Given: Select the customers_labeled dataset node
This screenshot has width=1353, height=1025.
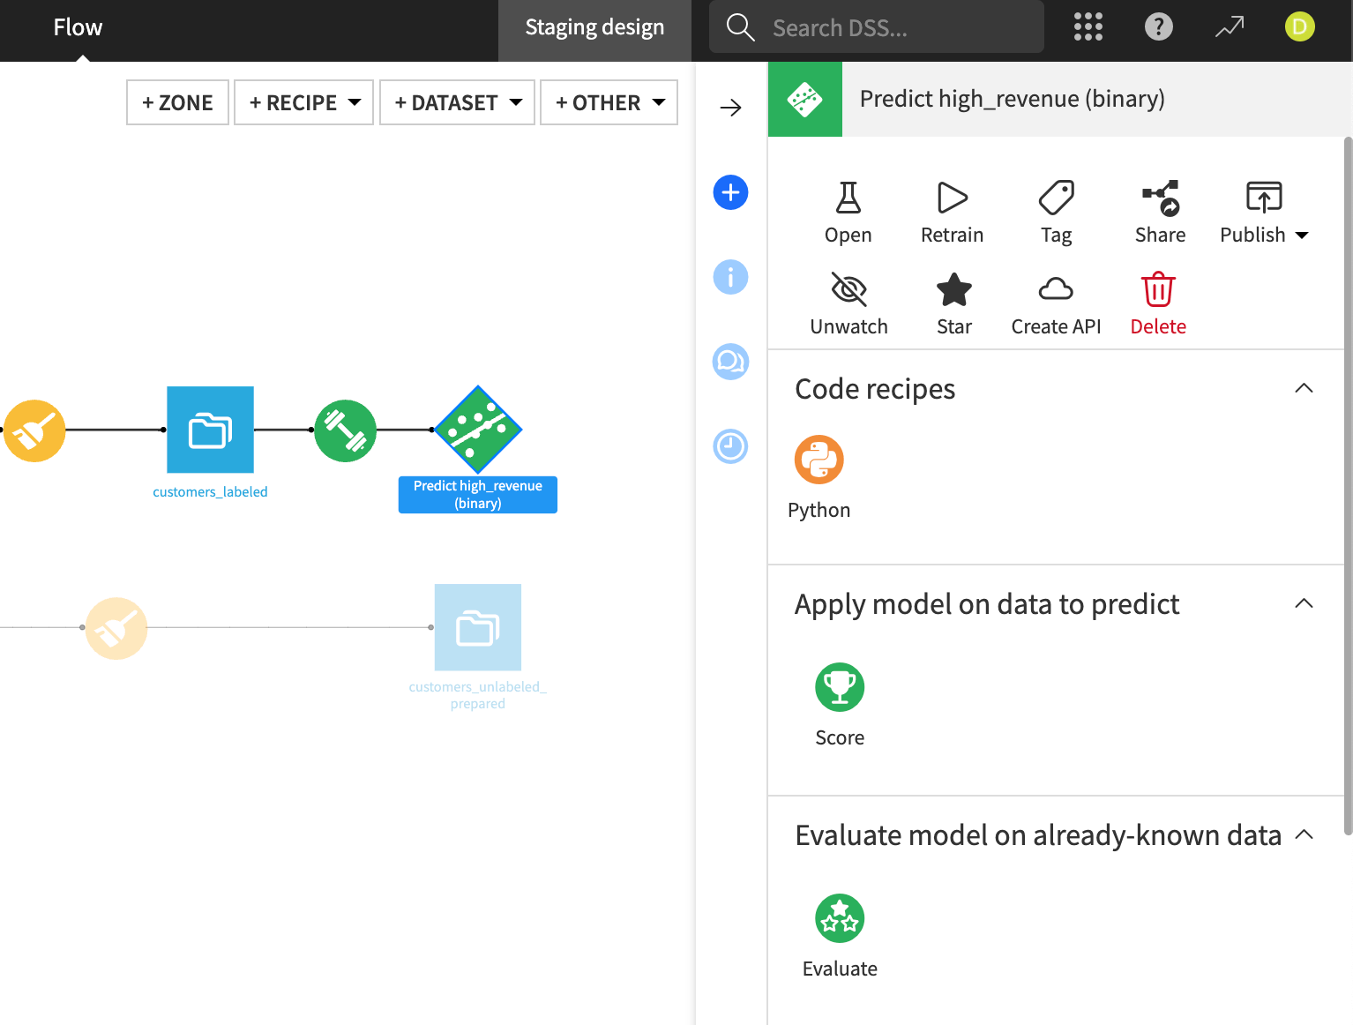Looking at the screenshot, I should [210, 430].
